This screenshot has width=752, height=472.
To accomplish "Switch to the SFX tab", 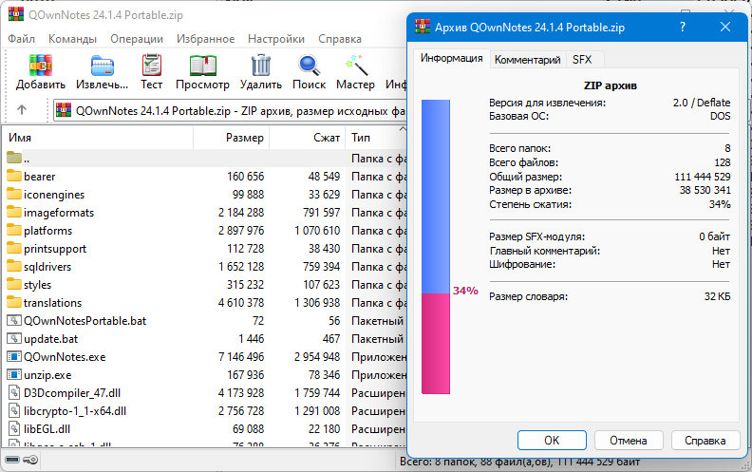I will click(x=582, y=60).
